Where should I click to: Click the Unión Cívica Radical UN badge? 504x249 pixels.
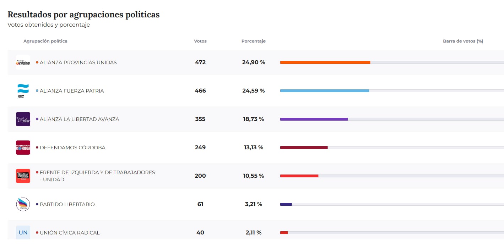pyautogui.click(x=23, y=232)
